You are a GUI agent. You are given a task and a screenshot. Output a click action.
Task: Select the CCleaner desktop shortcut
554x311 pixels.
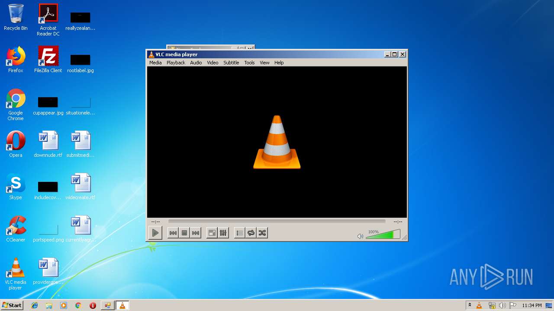pos(16,229)
